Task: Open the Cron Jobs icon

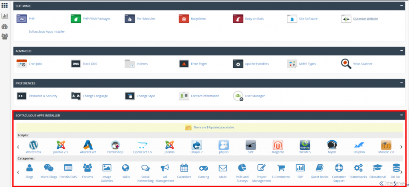Action: tap(22, 63)
